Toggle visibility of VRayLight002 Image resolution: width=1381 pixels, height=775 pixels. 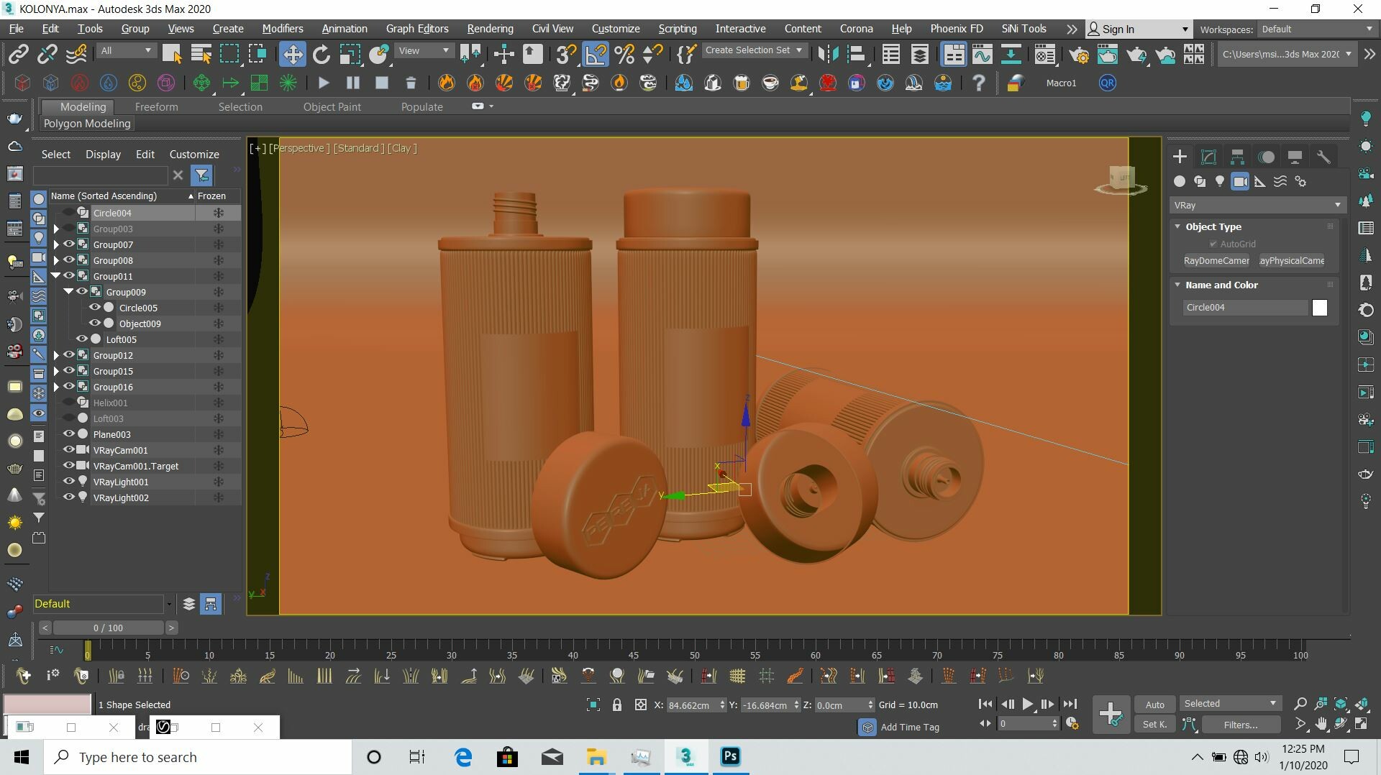[x=69, y=497]
